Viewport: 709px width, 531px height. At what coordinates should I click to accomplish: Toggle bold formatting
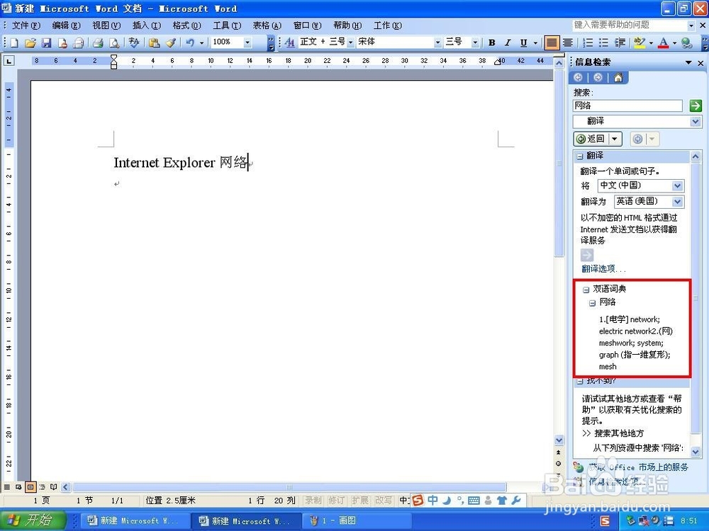pos(491,42)
